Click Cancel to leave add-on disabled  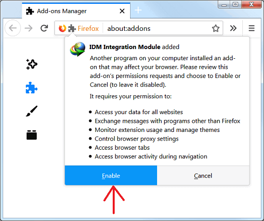(203, 175)
